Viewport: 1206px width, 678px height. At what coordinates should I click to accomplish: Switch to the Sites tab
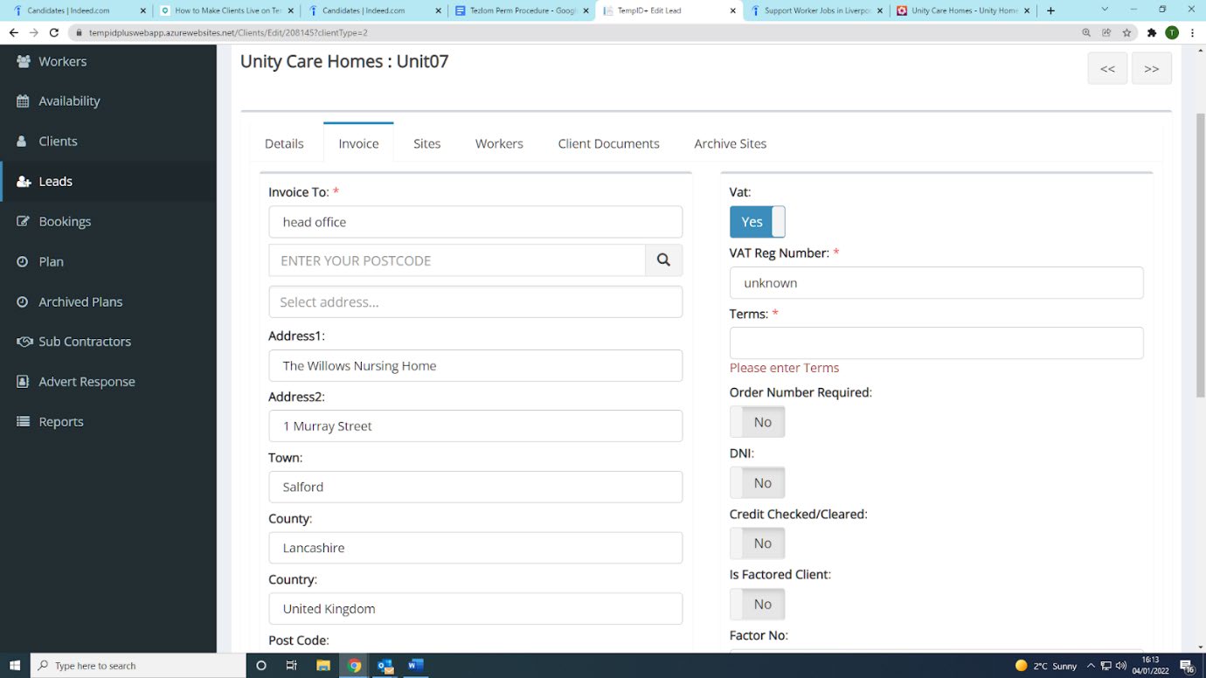[426, 143]
